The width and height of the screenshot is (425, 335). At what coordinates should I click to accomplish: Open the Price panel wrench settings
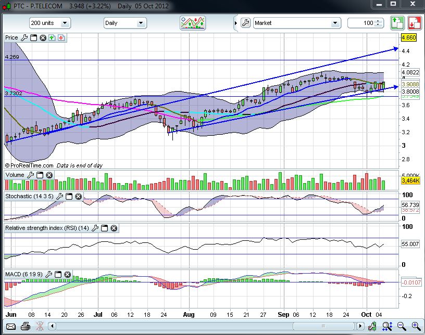[x=24, y=37]
